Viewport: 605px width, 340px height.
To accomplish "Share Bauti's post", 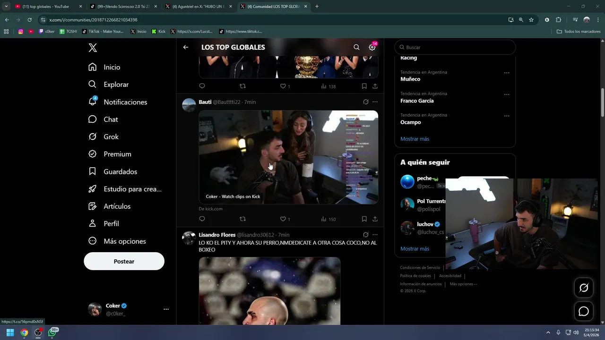I will (x=375, y=219).
